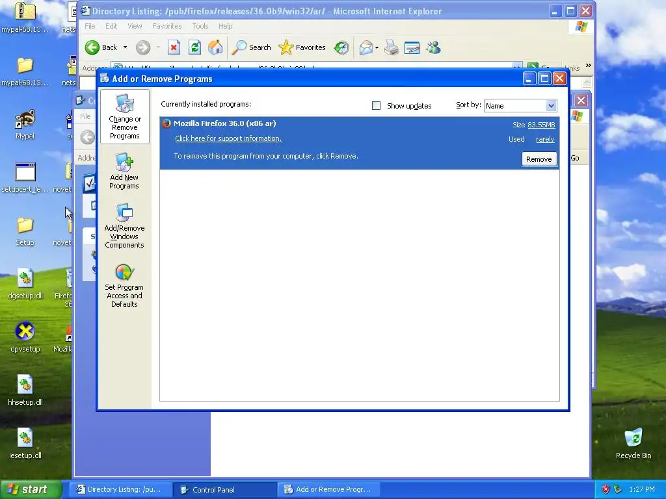Open the Help menu in Internet Explorer
Image resolution: width=666 pixels, height=499 pixels.
click(x=225, y=26)
